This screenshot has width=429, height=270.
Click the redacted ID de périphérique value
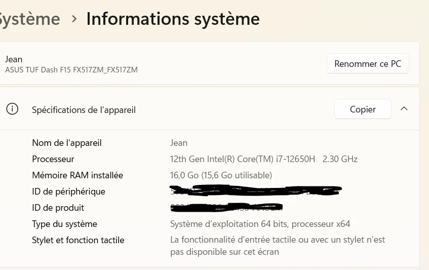256,190
